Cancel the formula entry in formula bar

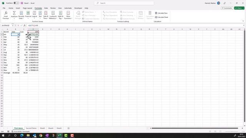[x=18, y=26]
